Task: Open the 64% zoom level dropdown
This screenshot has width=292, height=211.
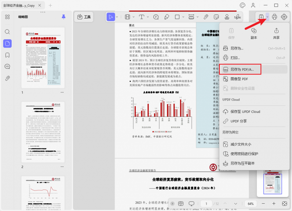Action: click(251, 204)
